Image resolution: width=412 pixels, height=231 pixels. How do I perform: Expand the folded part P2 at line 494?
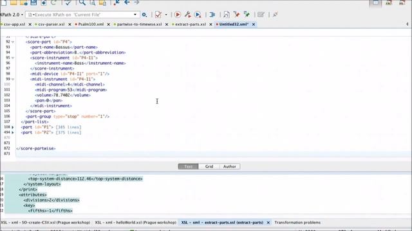coord(13,133)
